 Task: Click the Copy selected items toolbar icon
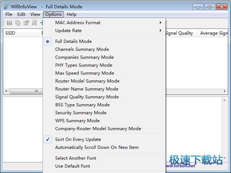pos(18,23)
